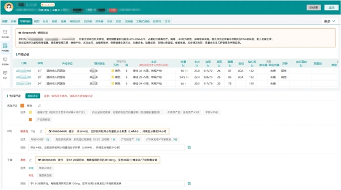341x190 pixels.
Task: Switch to the 处方 tab
Action: 46,21
